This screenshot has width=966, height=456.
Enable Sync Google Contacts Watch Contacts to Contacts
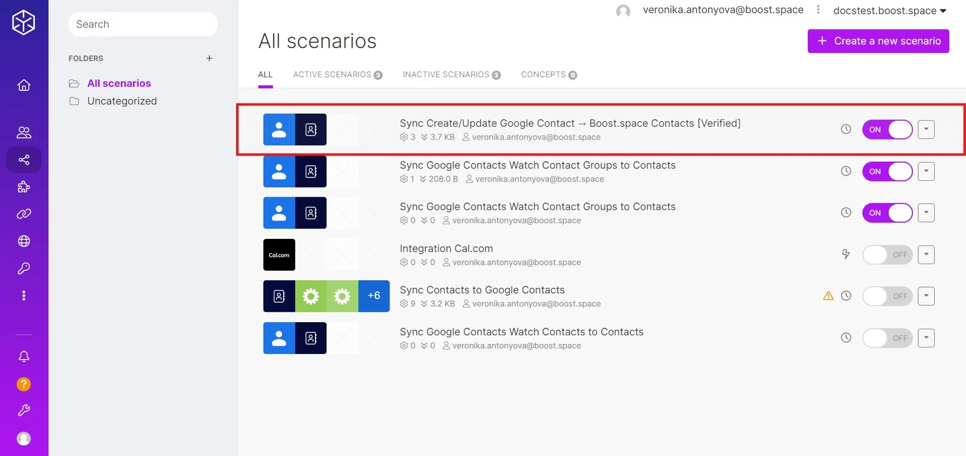[887, 338]
